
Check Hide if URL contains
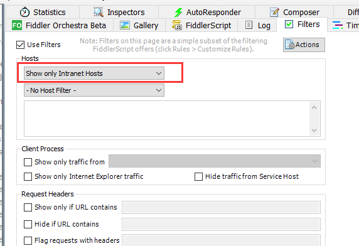(28, 224)
